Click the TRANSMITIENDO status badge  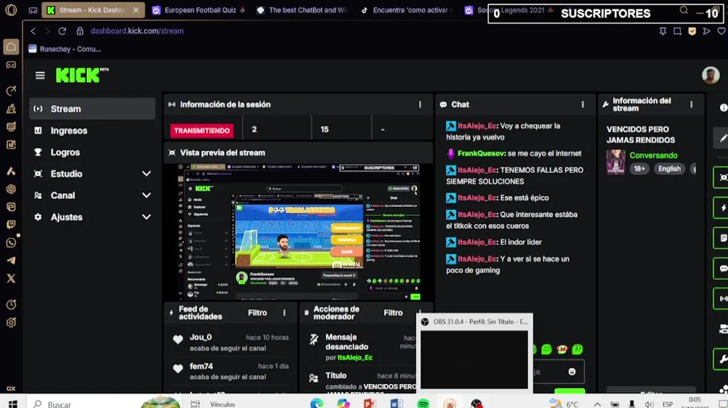(x=202, y=130)
